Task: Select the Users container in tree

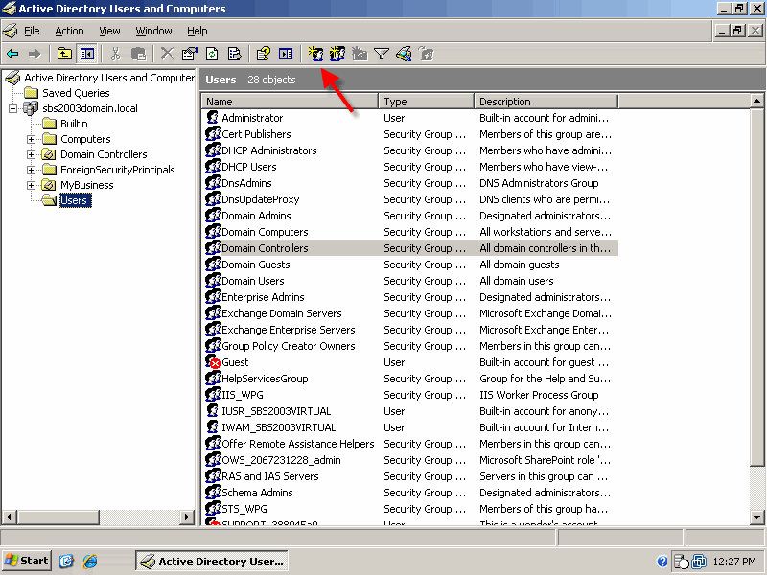Action: [x=74, y=200]
